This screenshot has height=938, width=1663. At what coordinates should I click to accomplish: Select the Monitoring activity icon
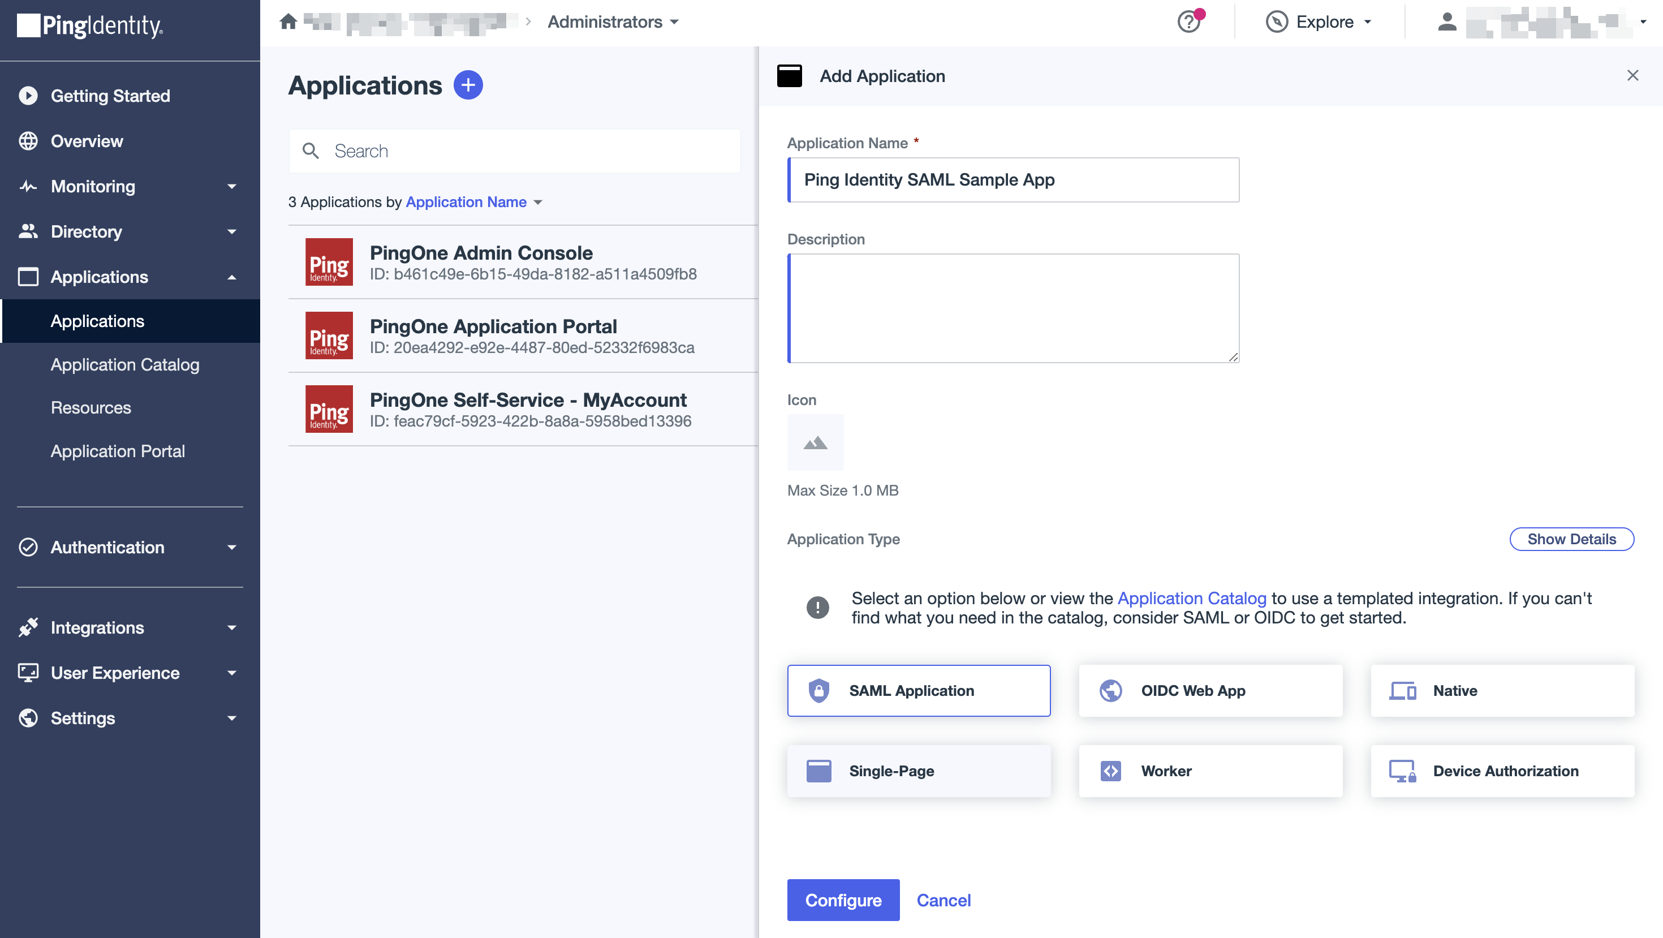[x=28, y=186]
